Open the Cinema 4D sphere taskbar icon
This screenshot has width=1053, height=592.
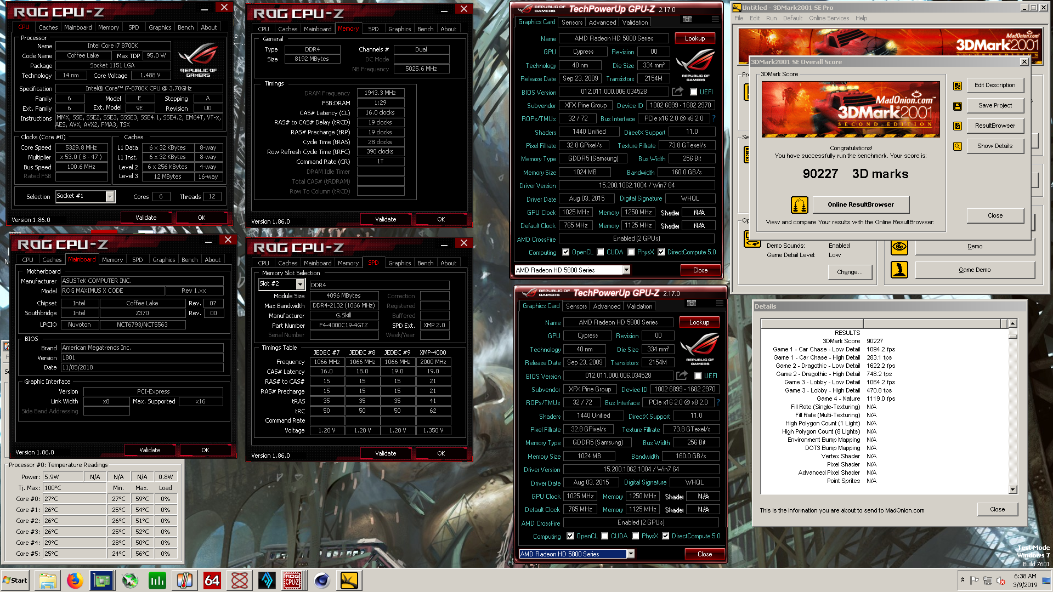click(321, 580)
